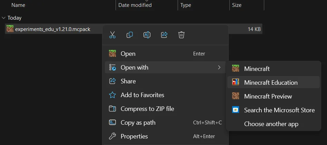Click the Delete trash can icon

(x=181, y=35)
